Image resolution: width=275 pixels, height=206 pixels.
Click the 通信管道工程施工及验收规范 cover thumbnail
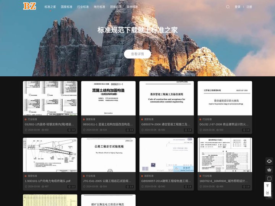[x=167, y=98]
